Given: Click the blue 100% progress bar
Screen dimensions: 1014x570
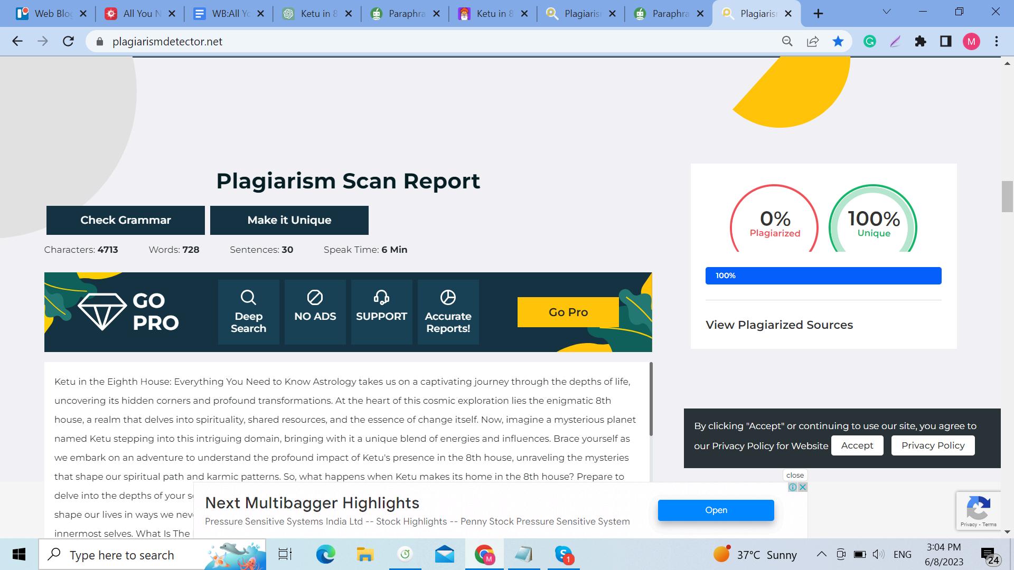Looking at the screenshot, I should [x=823, y=275].
